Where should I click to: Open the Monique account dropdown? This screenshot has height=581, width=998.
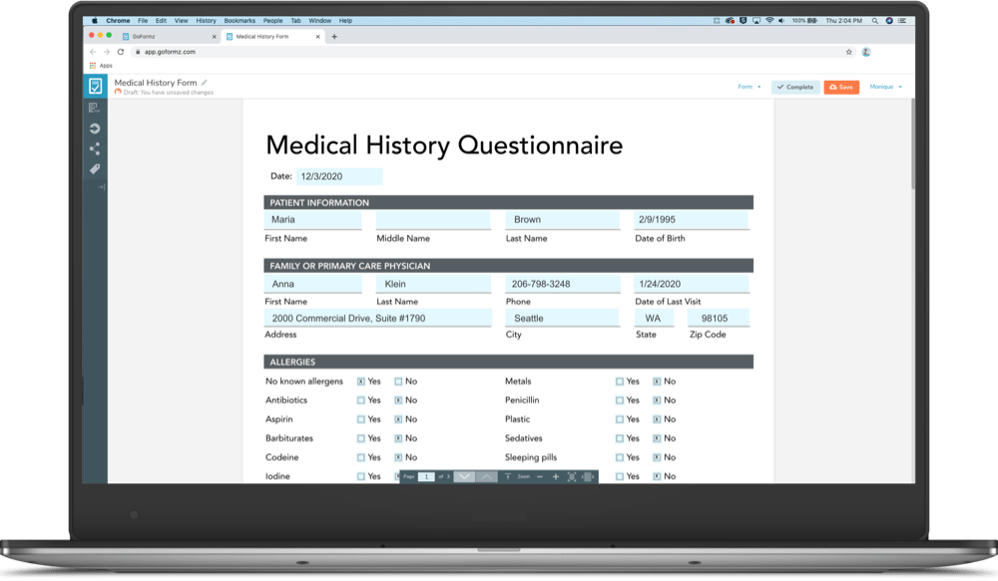click(882, 87)
